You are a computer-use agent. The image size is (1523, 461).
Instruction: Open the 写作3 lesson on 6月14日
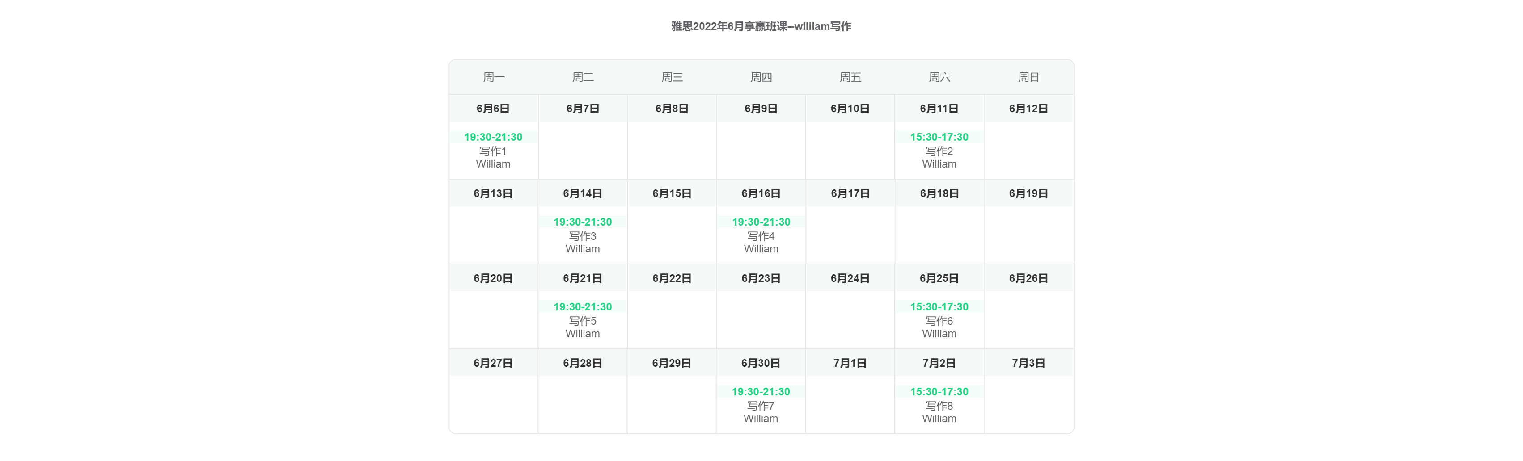582,236
